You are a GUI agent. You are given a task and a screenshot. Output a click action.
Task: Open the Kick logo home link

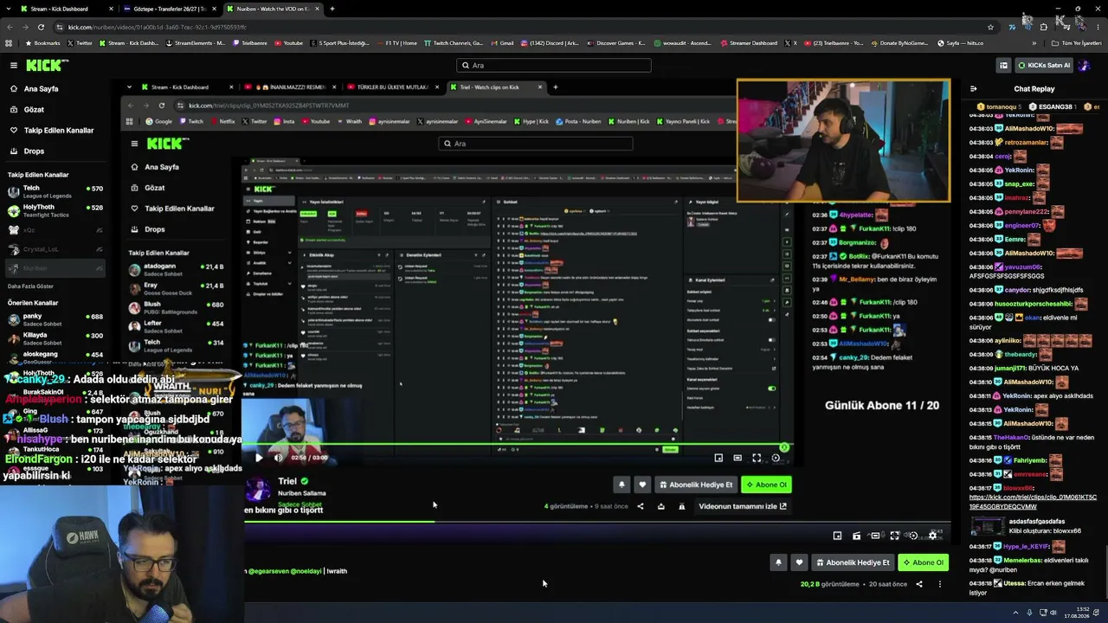pyautogui.click(x=43, y=65)
